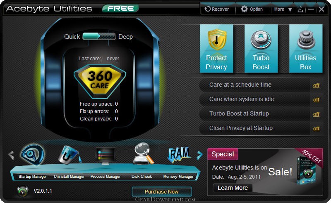Open the Option settings gear
The image size is (331, 203).
(x=252, y=9)
